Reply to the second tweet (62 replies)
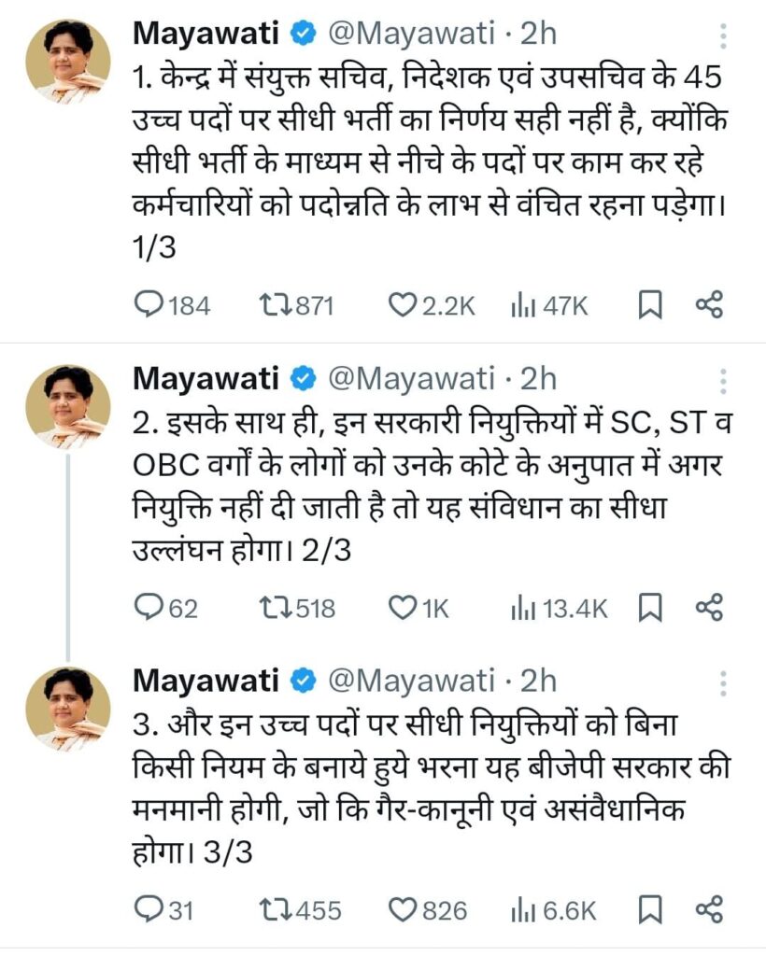This screenshot has width=766, height=956. pyautogui.click(x=149, y=609)
